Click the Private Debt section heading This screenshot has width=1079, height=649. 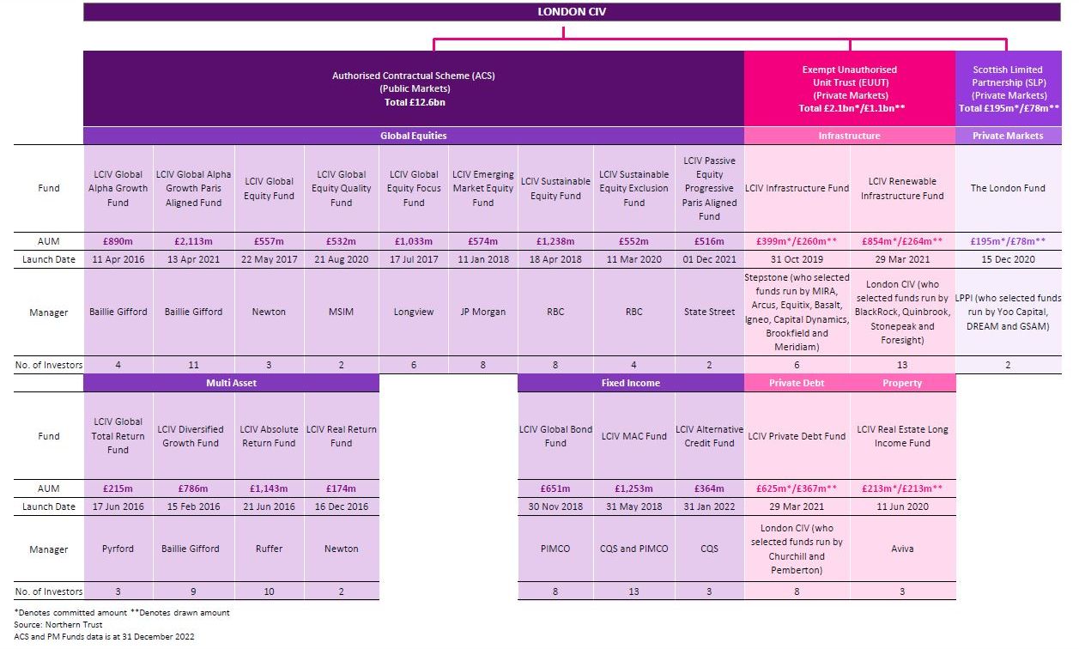click(797, 383)
